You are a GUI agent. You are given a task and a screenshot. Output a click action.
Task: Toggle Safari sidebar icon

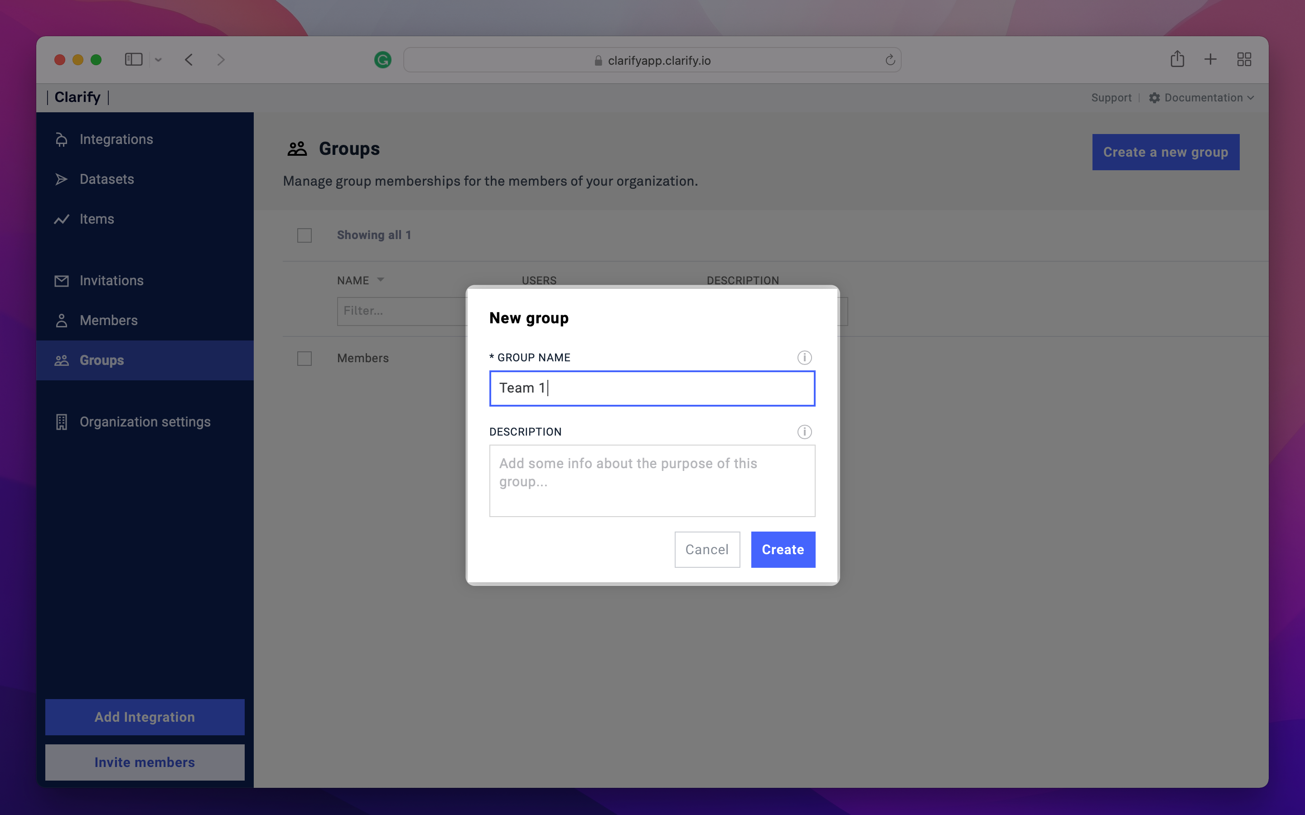pyautogui.click(x=133, y=59)
